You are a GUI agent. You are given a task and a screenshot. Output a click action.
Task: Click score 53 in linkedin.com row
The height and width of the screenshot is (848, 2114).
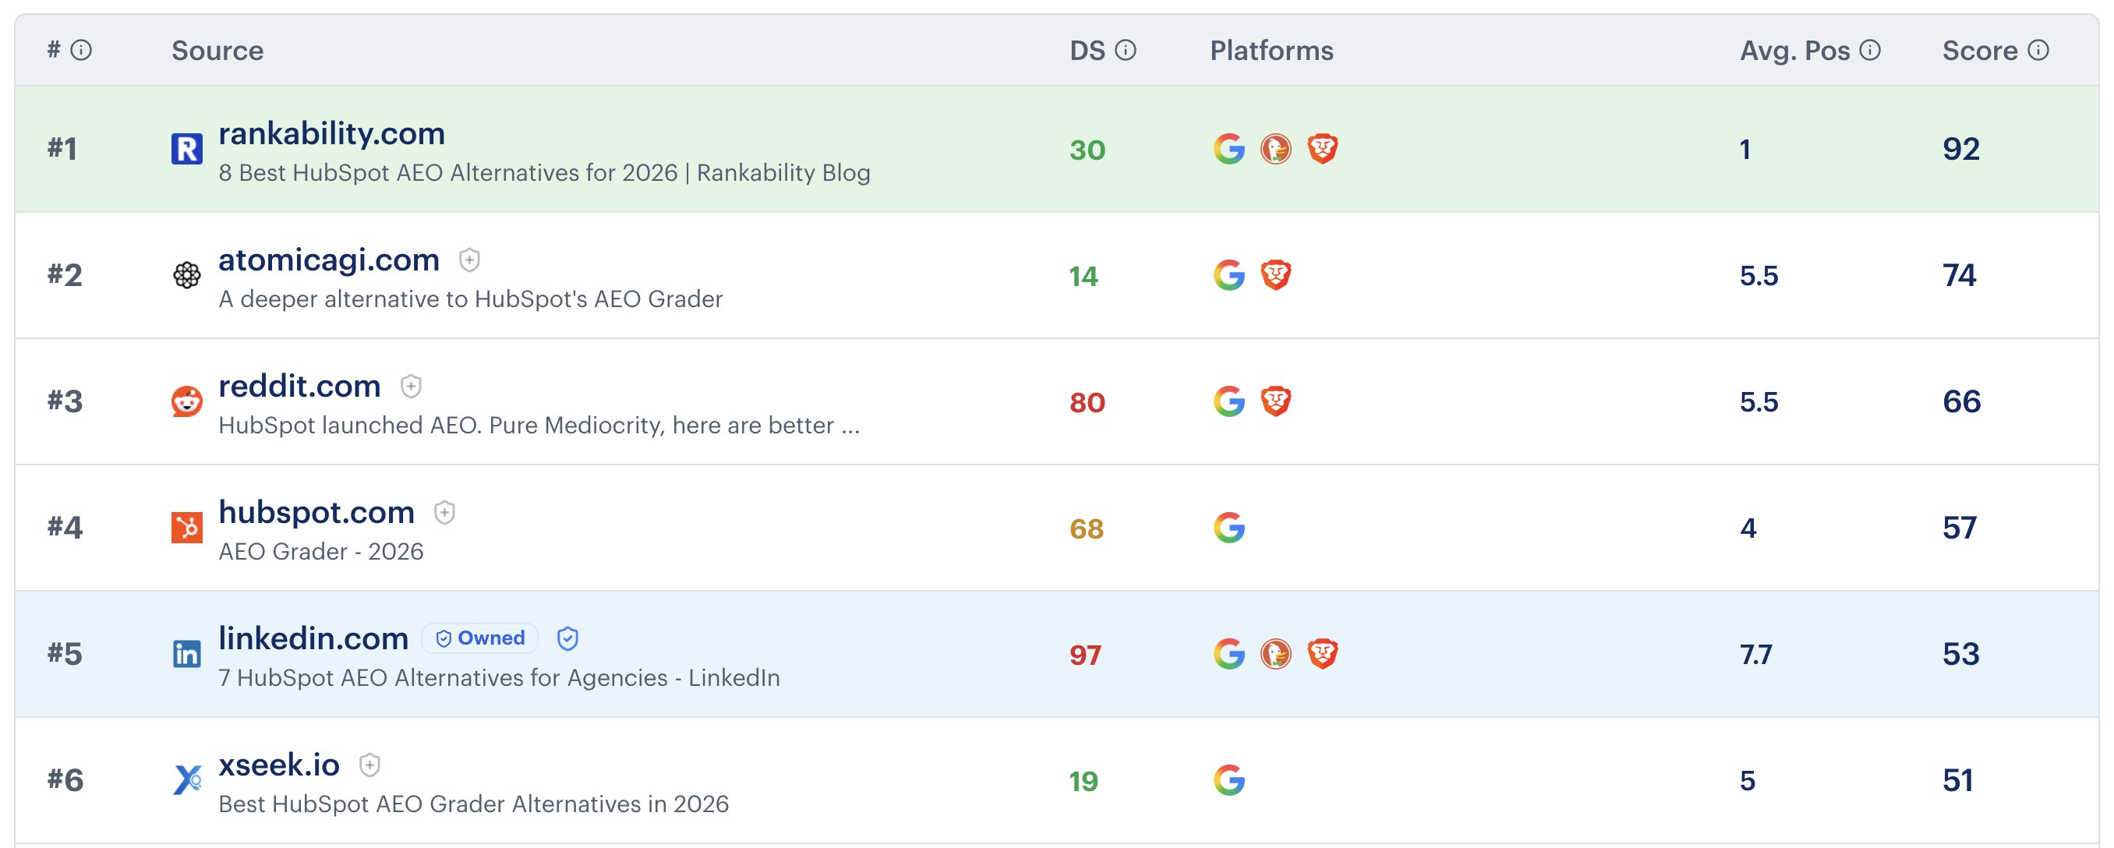(x=1960, y=653)
